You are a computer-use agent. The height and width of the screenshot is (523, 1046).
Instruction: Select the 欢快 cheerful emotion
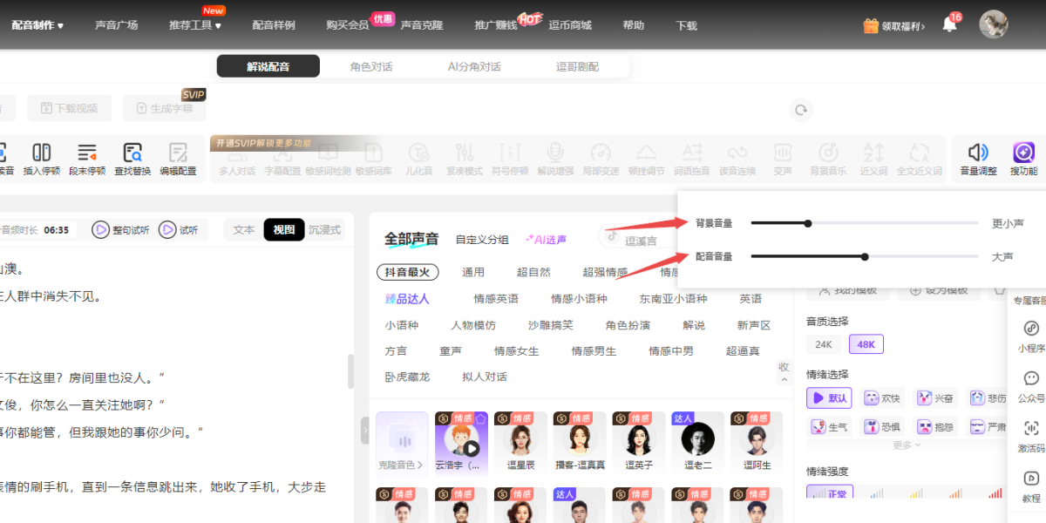(882, 398)
